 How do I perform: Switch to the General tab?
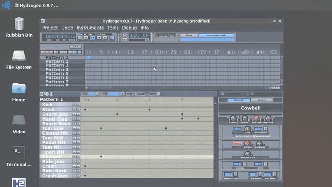click(238, 100)
